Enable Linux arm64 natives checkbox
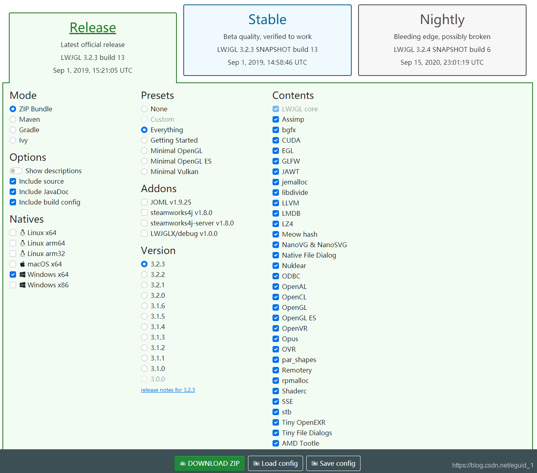Viewport: 537px width, 473px height. point(13,243)
